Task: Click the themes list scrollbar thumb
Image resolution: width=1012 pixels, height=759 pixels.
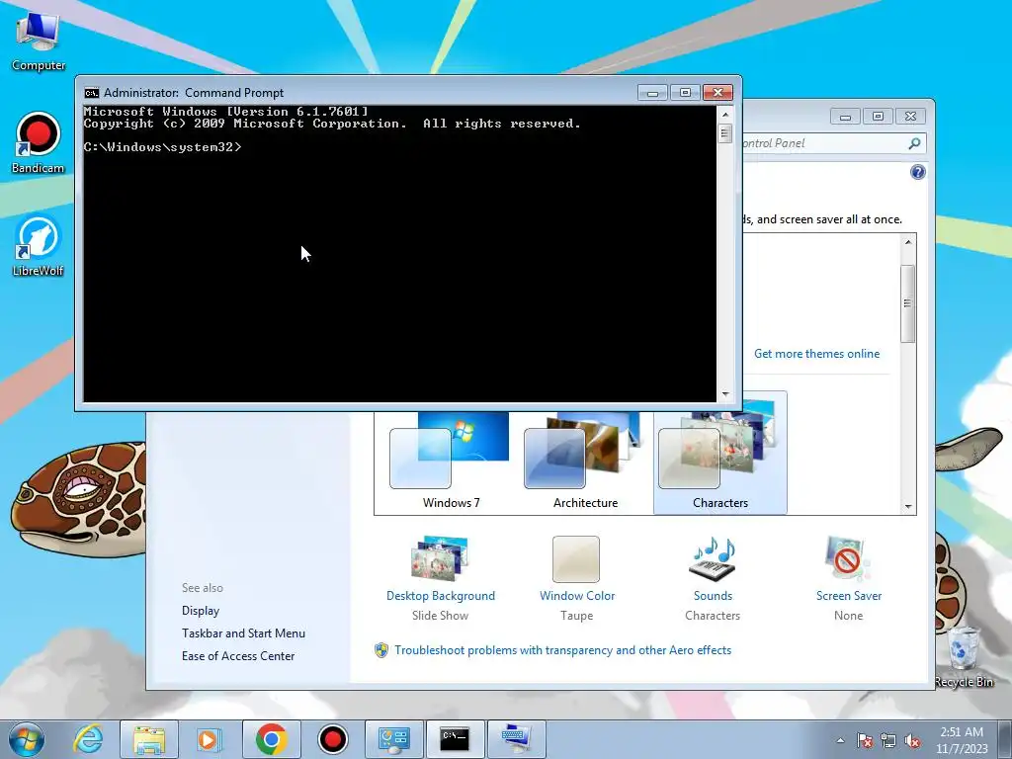Action: [x=908, y=303]
